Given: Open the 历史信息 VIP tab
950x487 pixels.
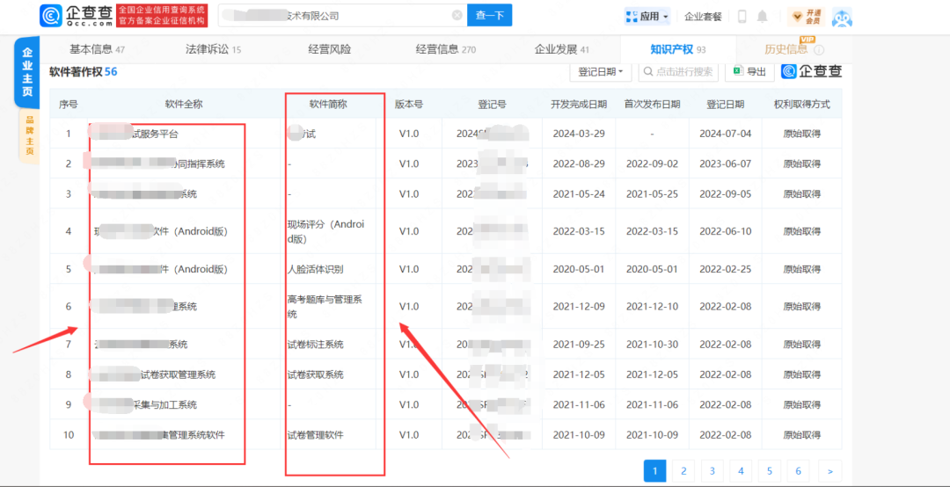Looking at the screenshot, I should [786, 50].
